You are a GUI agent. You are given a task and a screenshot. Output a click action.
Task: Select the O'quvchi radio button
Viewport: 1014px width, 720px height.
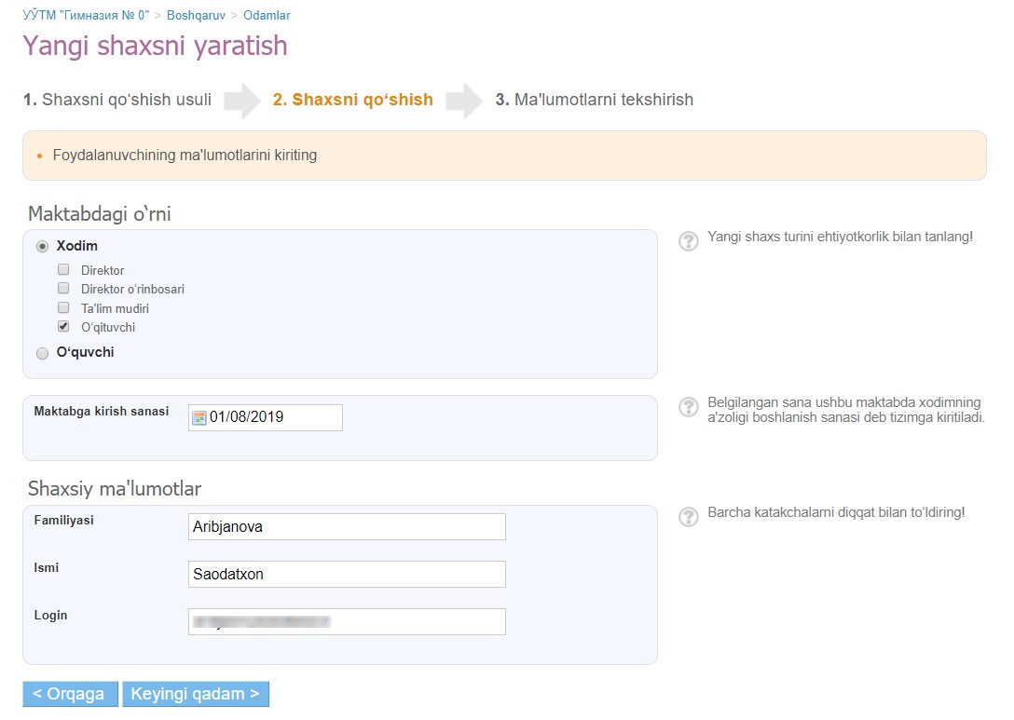[x=43, y=353]
